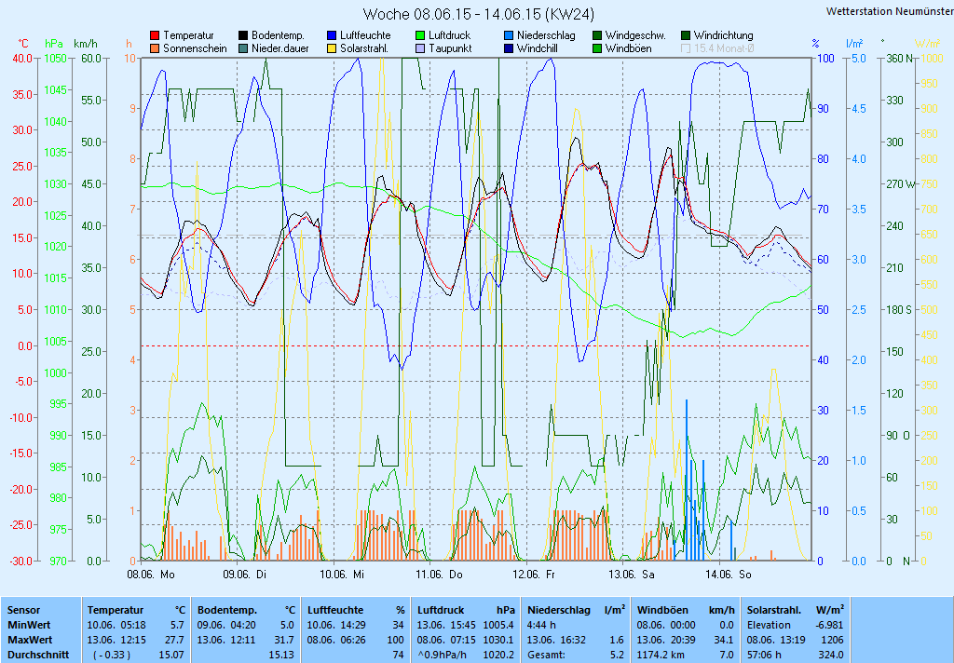The image size is (954, 663).
Task: Click the Windböen legend swatch
Action: click(597, 48)
